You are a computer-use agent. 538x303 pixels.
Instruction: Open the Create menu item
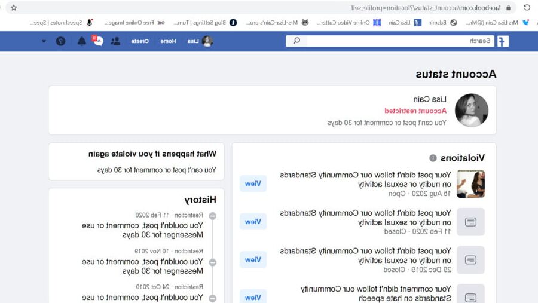click(x=140, y=41)
